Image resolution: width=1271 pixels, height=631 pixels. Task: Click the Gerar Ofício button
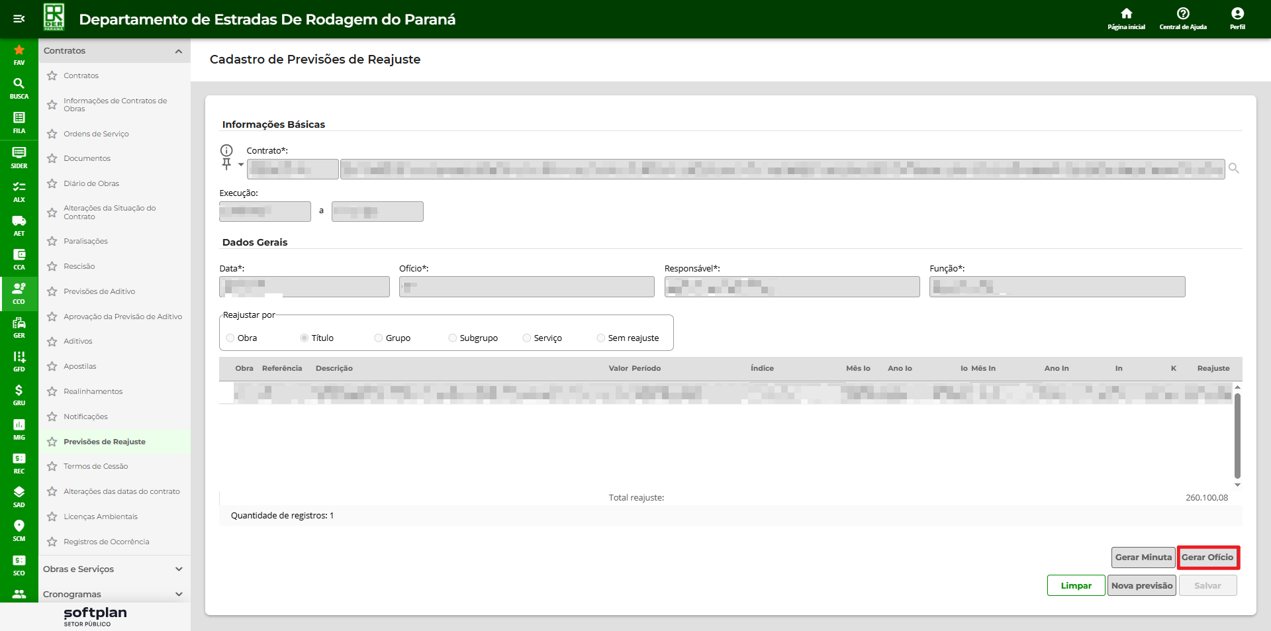1207,558
